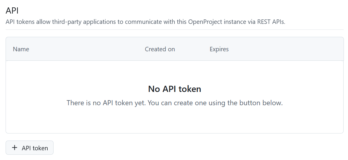Click the API section heading

pyautogui.click(x=12, y=11)
